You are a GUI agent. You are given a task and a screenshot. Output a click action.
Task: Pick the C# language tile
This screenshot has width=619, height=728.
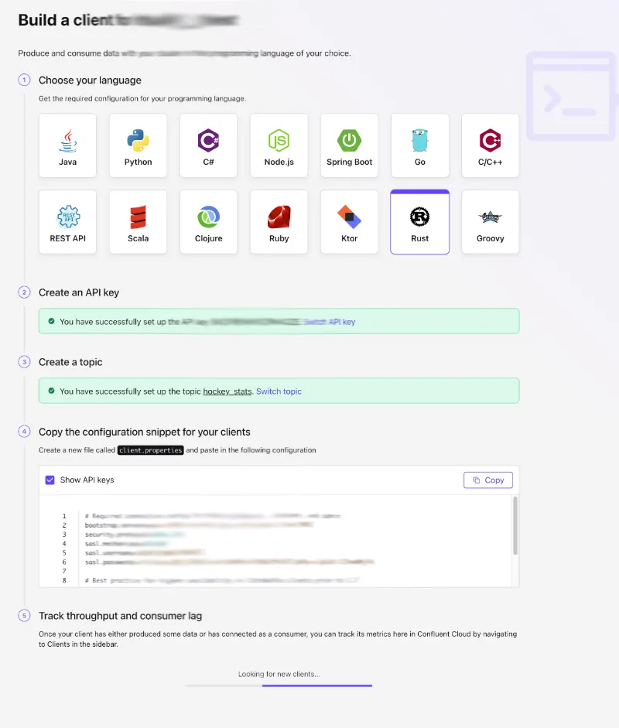[208, 145]
